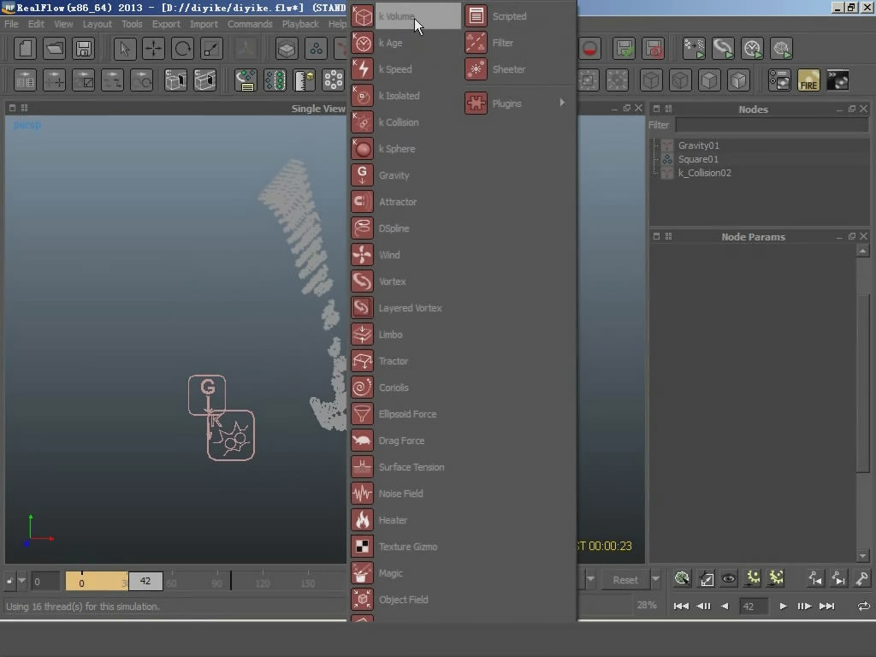876x657 pixels.
Task: Jump to the first frame
Action: [x=681, y=607]
